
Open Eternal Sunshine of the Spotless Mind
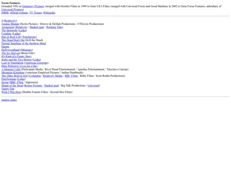click(24, 44)
